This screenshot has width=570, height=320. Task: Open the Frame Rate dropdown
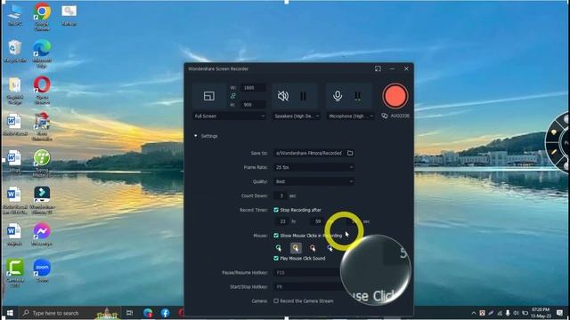coord(313,167)
